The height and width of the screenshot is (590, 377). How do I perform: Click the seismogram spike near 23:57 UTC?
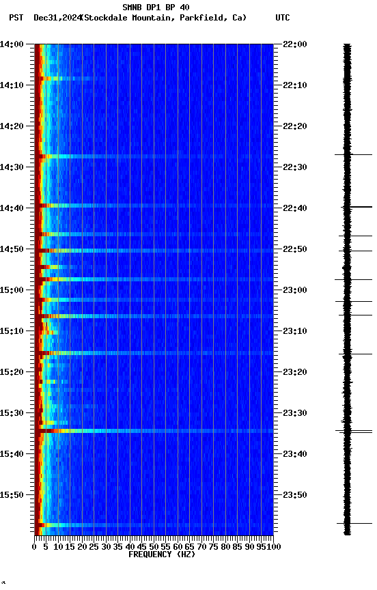tap(354, 523)
